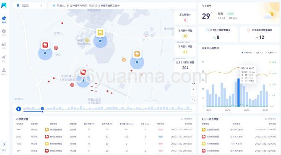281x155 pixels.
Task: Open the pie chart overview page in sidebar
Action: coord(4,18)
